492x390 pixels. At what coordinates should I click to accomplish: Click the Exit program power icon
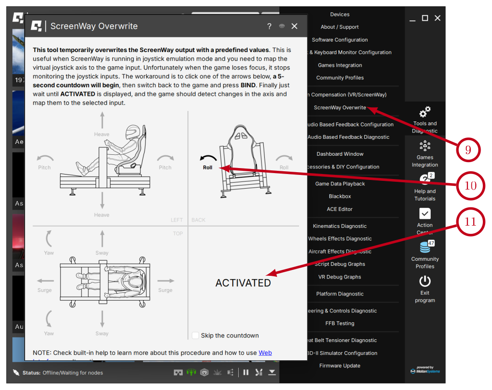coord(425,281)
